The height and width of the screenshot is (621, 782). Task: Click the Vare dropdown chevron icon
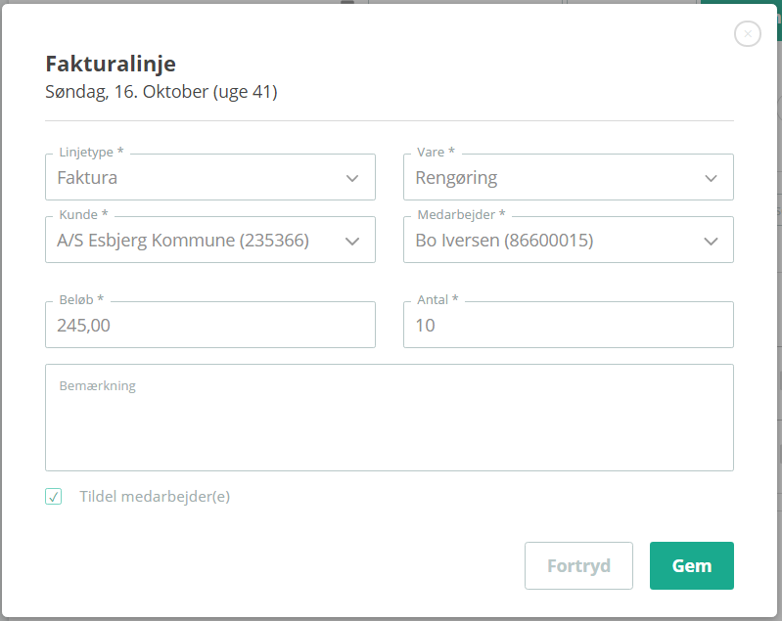coord(711,178)
